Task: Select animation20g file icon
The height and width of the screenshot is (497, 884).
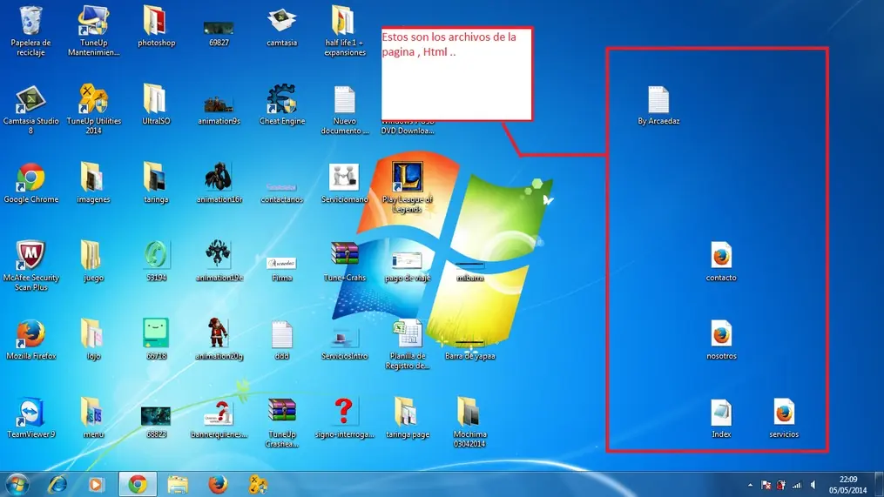Action: click(x=219, y=333)
